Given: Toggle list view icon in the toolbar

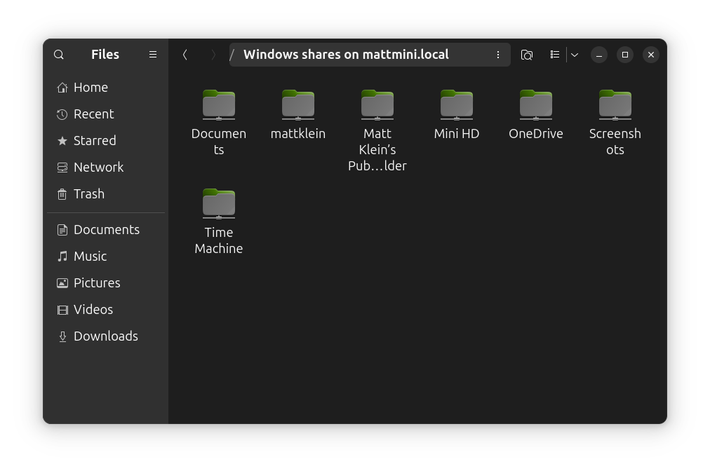Looking at the screenshot, I should [x=554, y=55].
